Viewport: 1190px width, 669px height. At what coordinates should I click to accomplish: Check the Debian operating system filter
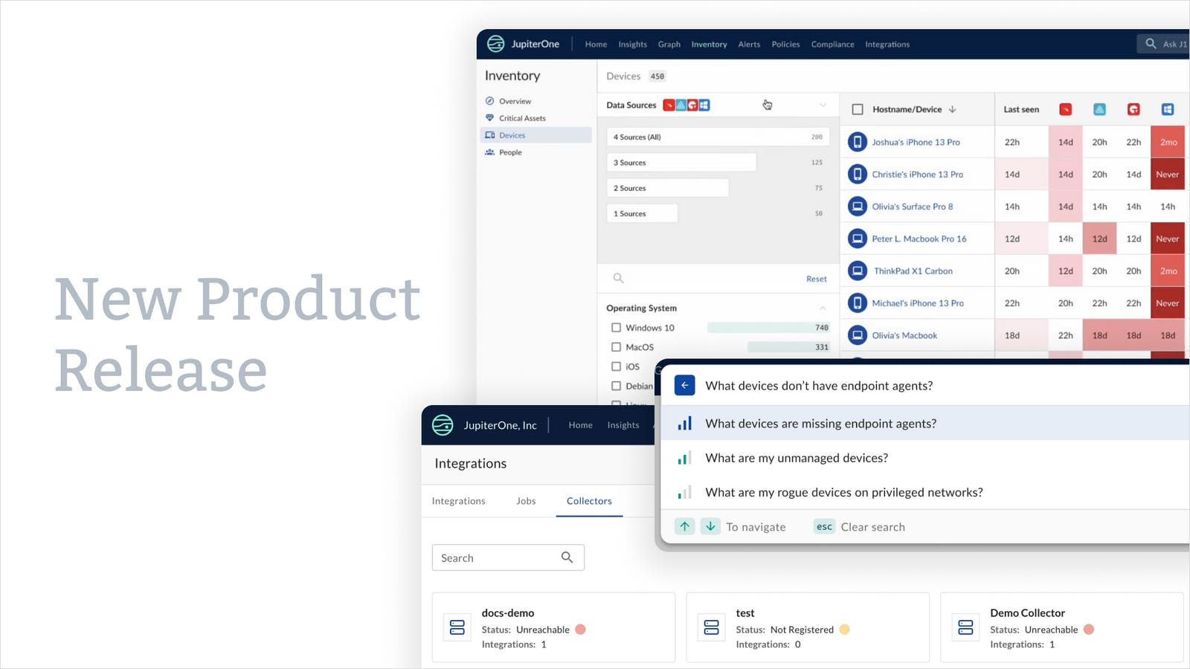pyautogui.click(x=616, y=386)
